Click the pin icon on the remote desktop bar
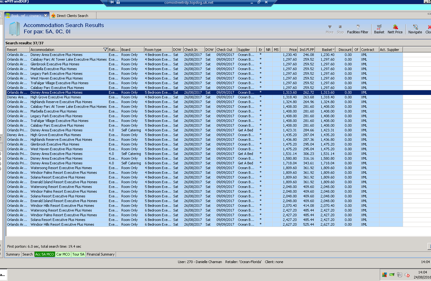The image size is (431, 281). (112, 2)
